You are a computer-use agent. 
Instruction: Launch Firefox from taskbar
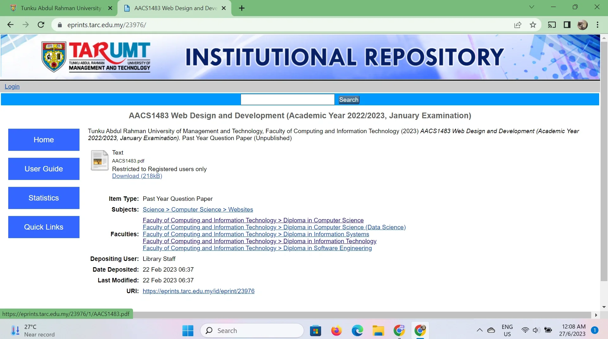point(336,331)
